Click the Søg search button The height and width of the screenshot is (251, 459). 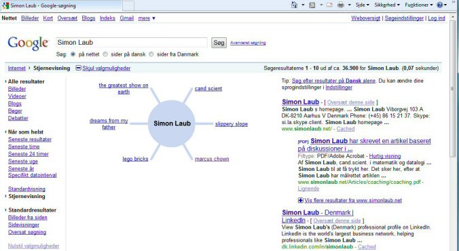click(219, 43)
